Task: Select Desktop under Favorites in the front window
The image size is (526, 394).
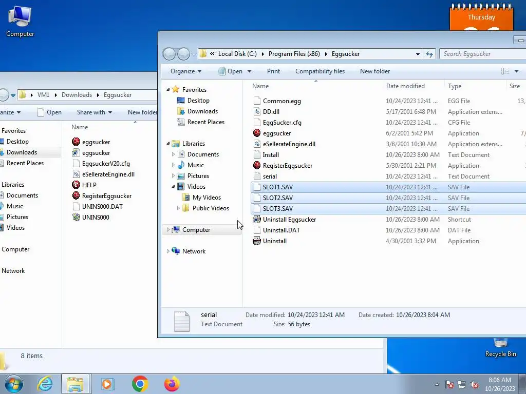Action: (193, 101)
